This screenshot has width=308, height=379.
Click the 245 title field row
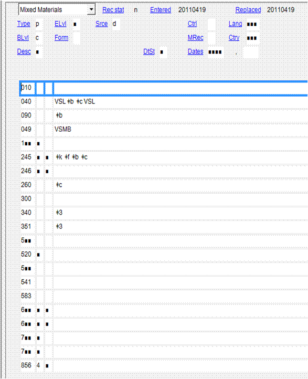coord(164,157)
